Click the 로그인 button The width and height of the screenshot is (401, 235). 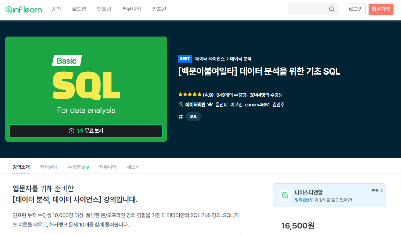click(355, 9)
